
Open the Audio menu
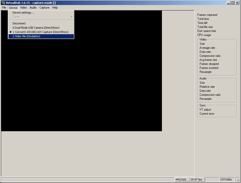[33, 8]
